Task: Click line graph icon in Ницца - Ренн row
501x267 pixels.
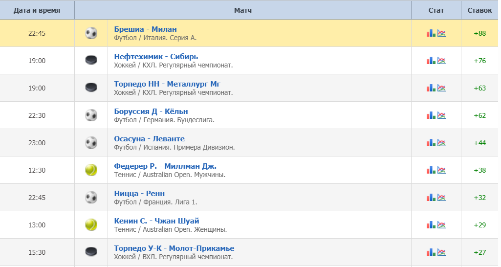Action: (x=441, y=197)
